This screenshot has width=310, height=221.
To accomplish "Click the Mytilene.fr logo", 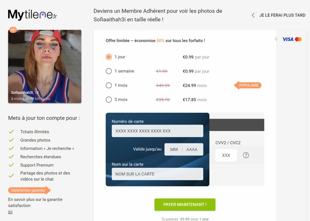I will (x=32, y=15).
